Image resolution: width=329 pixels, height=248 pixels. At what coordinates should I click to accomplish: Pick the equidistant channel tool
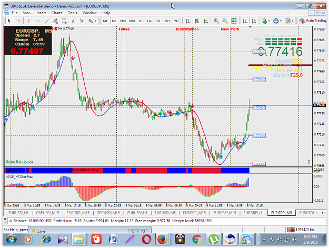pyautogui.click(x=55, y=21)
